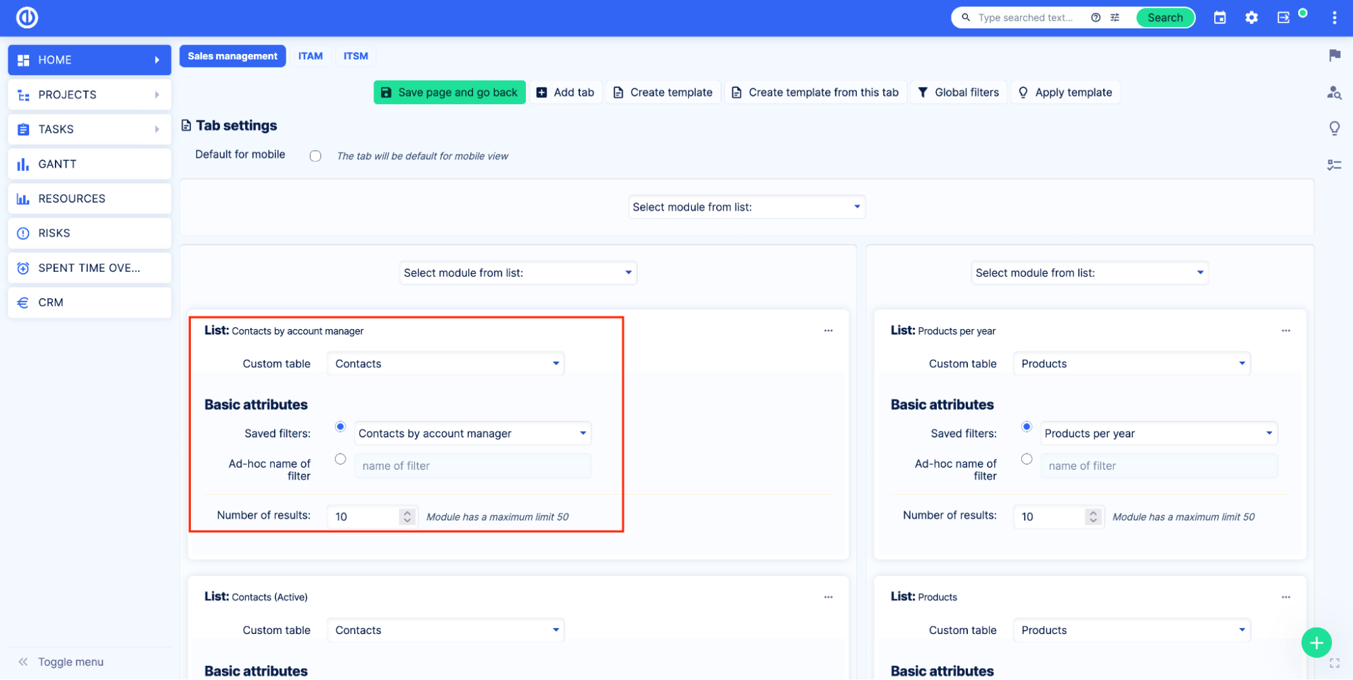The image size is (1353, 680).
Task: Click the Global filters button
Action: tap(958, 93)
